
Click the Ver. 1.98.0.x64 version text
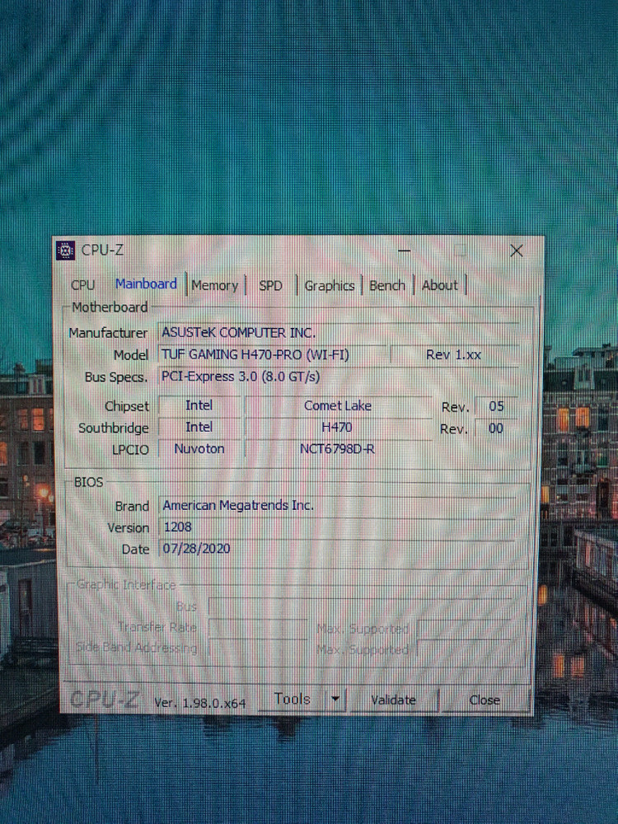pyautogui.click(x=199, y=703)
